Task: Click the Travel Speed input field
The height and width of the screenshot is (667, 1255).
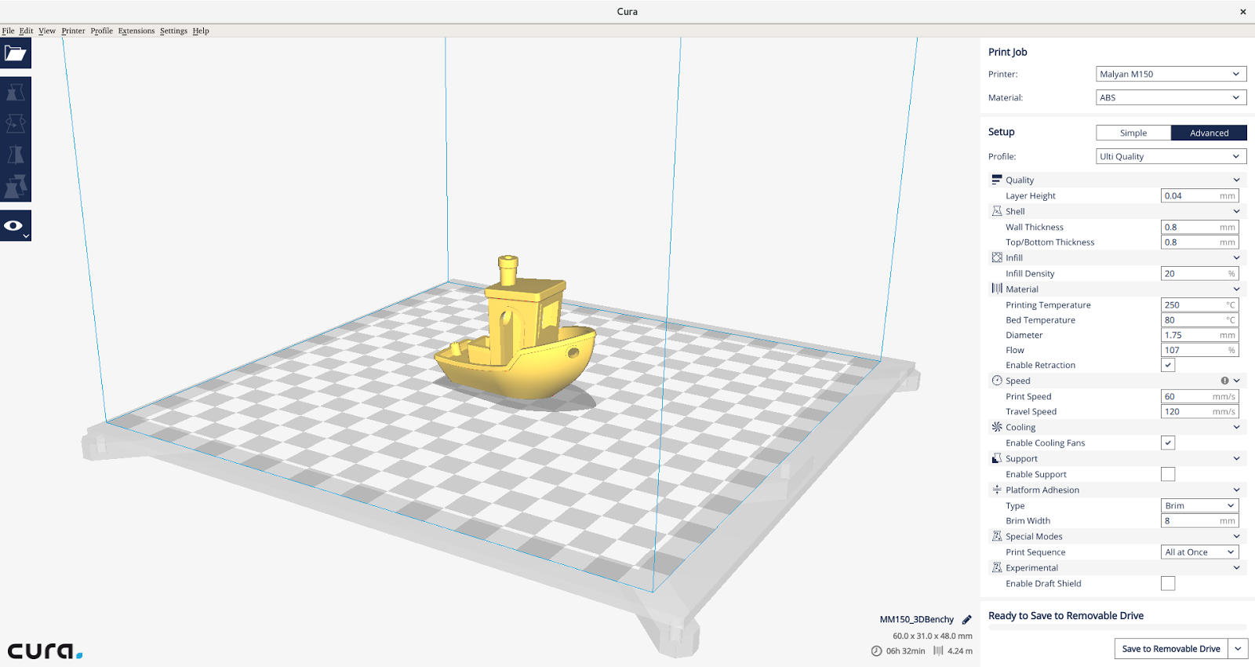Action: coord(1200,411)
